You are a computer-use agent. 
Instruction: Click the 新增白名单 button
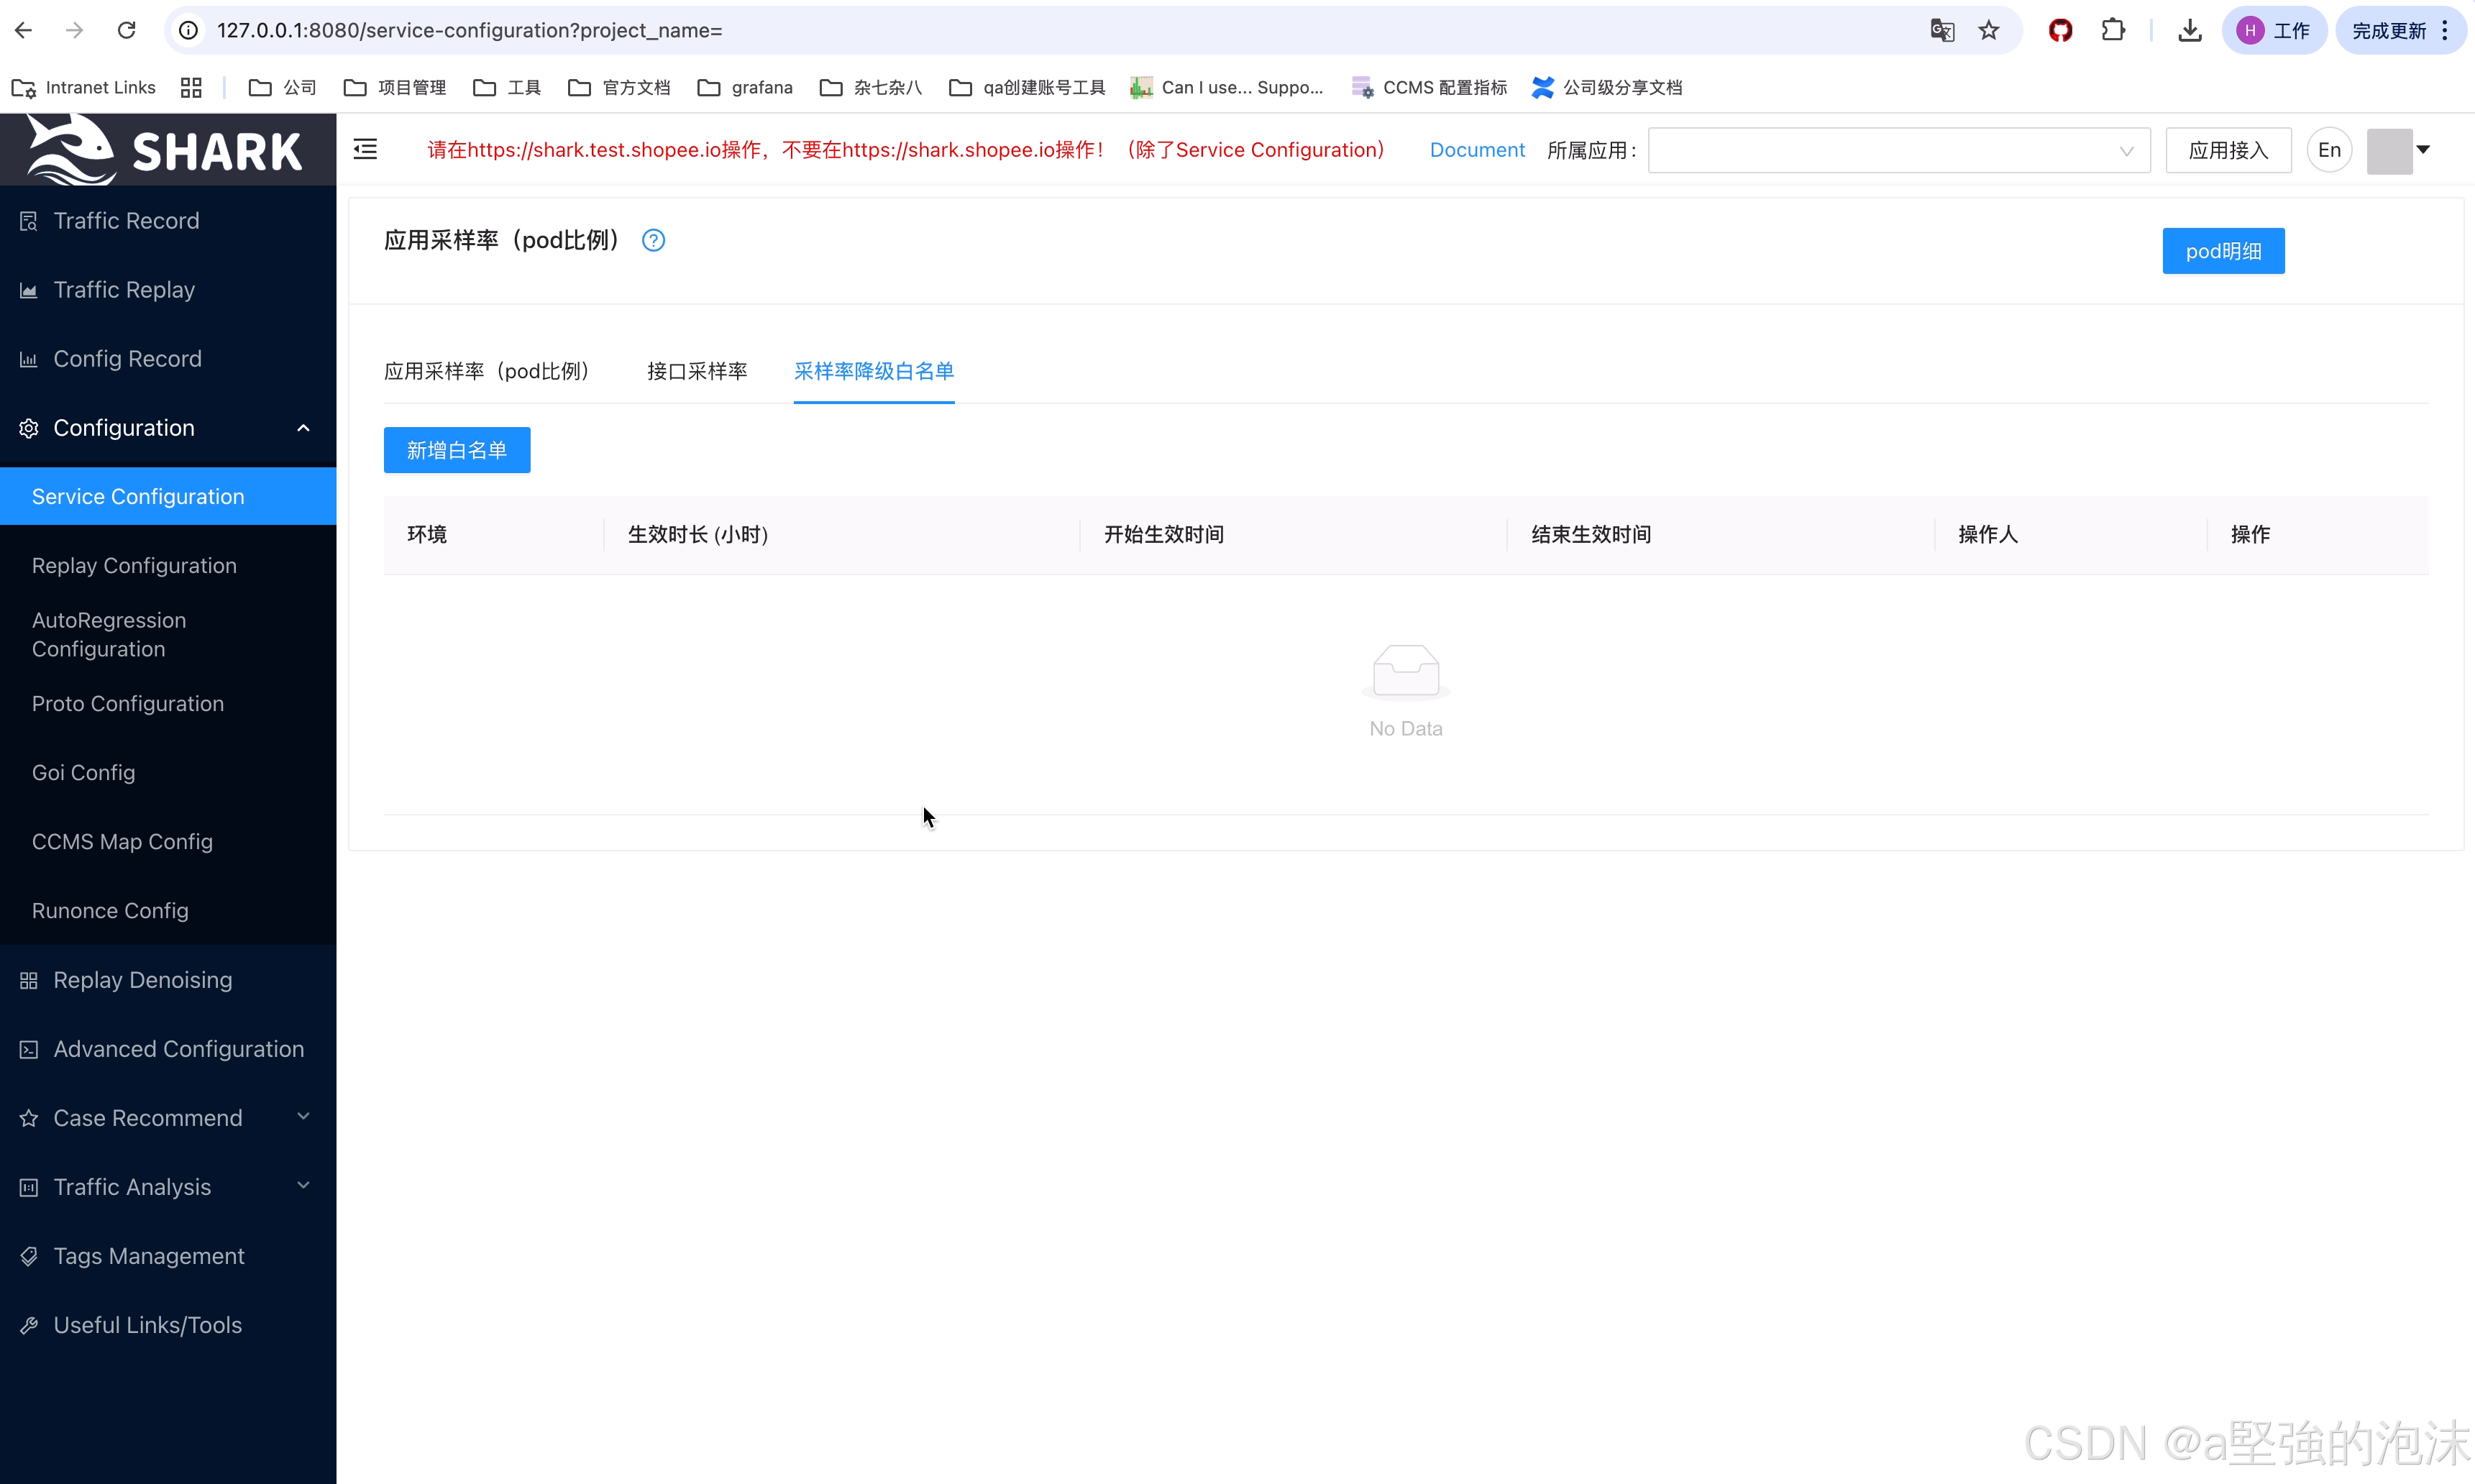click(456, 450)
